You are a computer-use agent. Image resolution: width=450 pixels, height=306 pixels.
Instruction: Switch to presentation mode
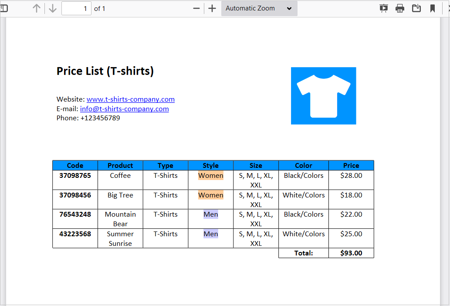383,8
